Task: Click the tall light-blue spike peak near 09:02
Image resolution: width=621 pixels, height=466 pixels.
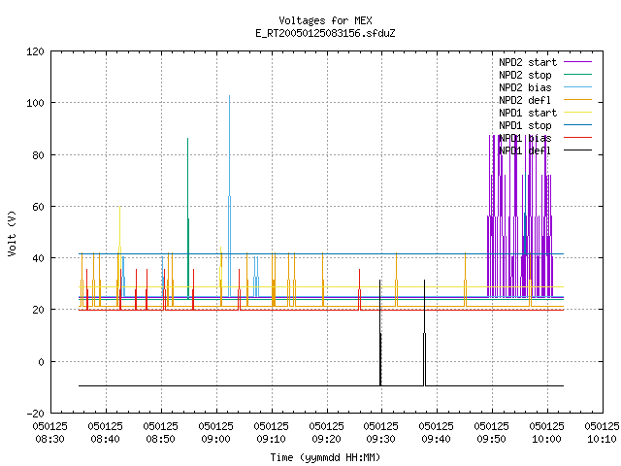Action: click(229, 96)
